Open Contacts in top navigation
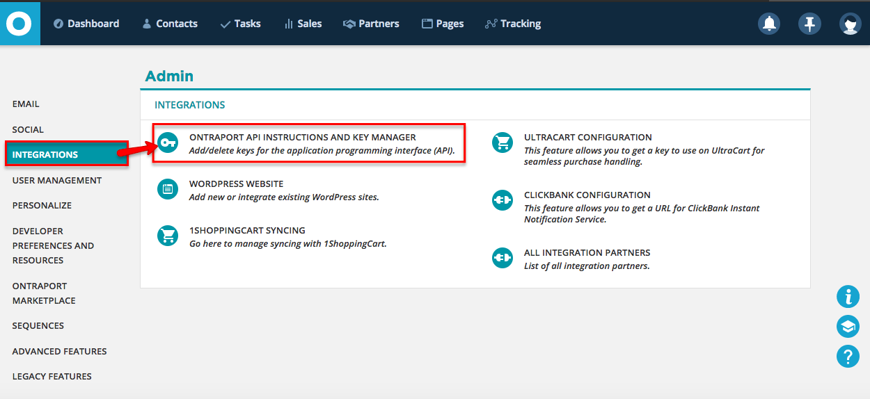Viewport: 870px width, 399px height. coord(170,24)
